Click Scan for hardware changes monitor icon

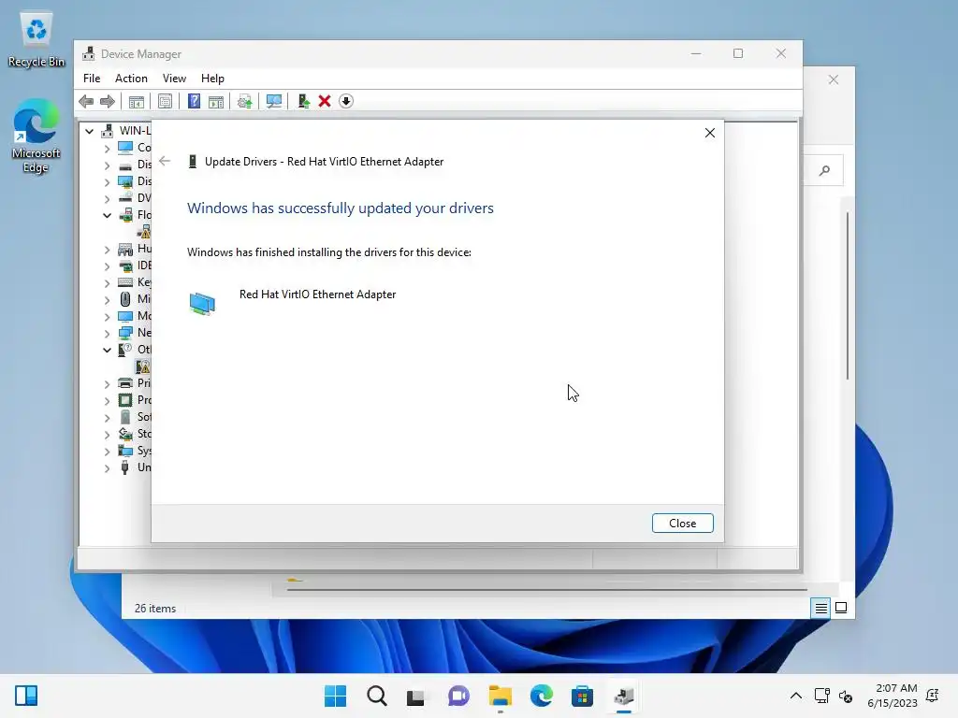click(274, 101)
